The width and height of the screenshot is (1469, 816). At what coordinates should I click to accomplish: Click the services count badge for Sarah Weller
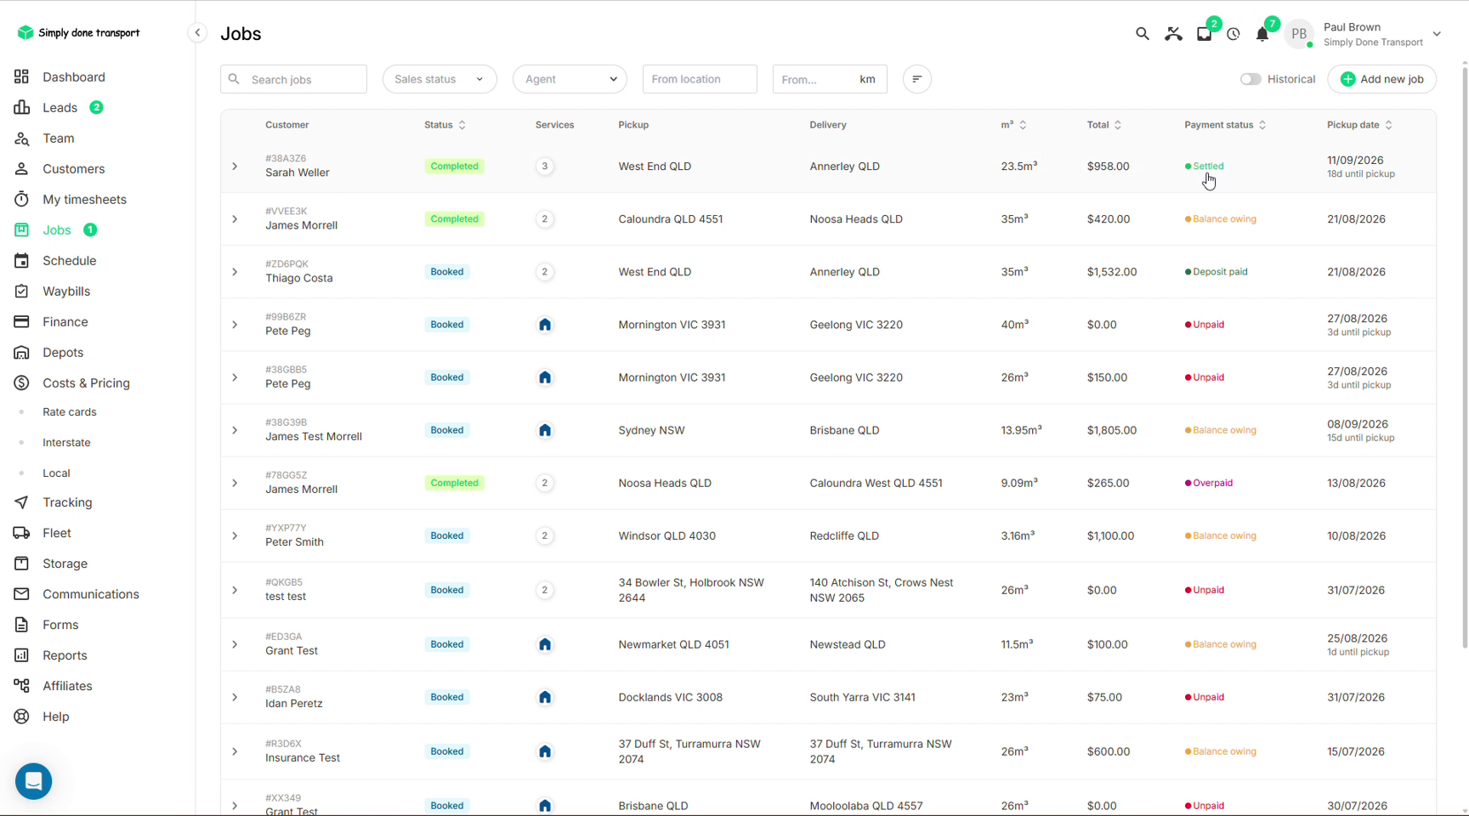click(545, 167)
